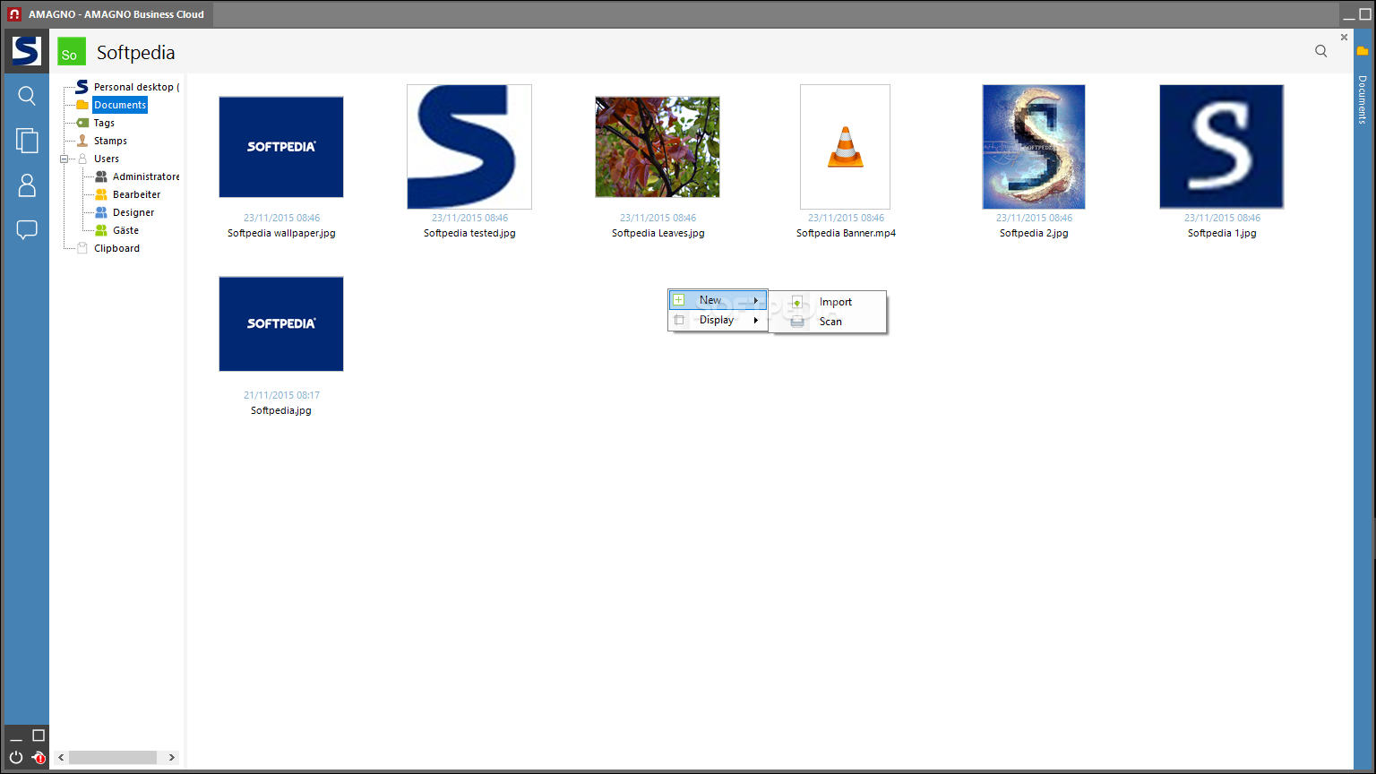Select Softpedia tested.jpg thumbnail
Image resolution: width=1376 pixels, height=774 pixels.
[x=469, y=147]
